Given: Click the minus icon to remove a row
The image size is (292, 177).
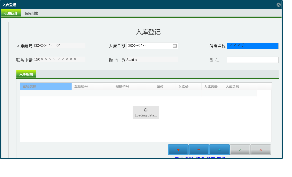Looking at the screenshot, I should [x=199, y=149].
